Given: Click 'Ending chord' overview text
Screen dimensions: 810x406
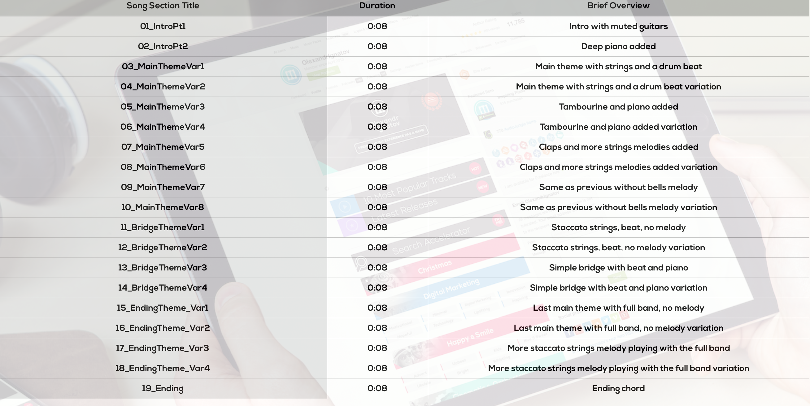Looking at the screenshot, I should click(x=618, y=388).
